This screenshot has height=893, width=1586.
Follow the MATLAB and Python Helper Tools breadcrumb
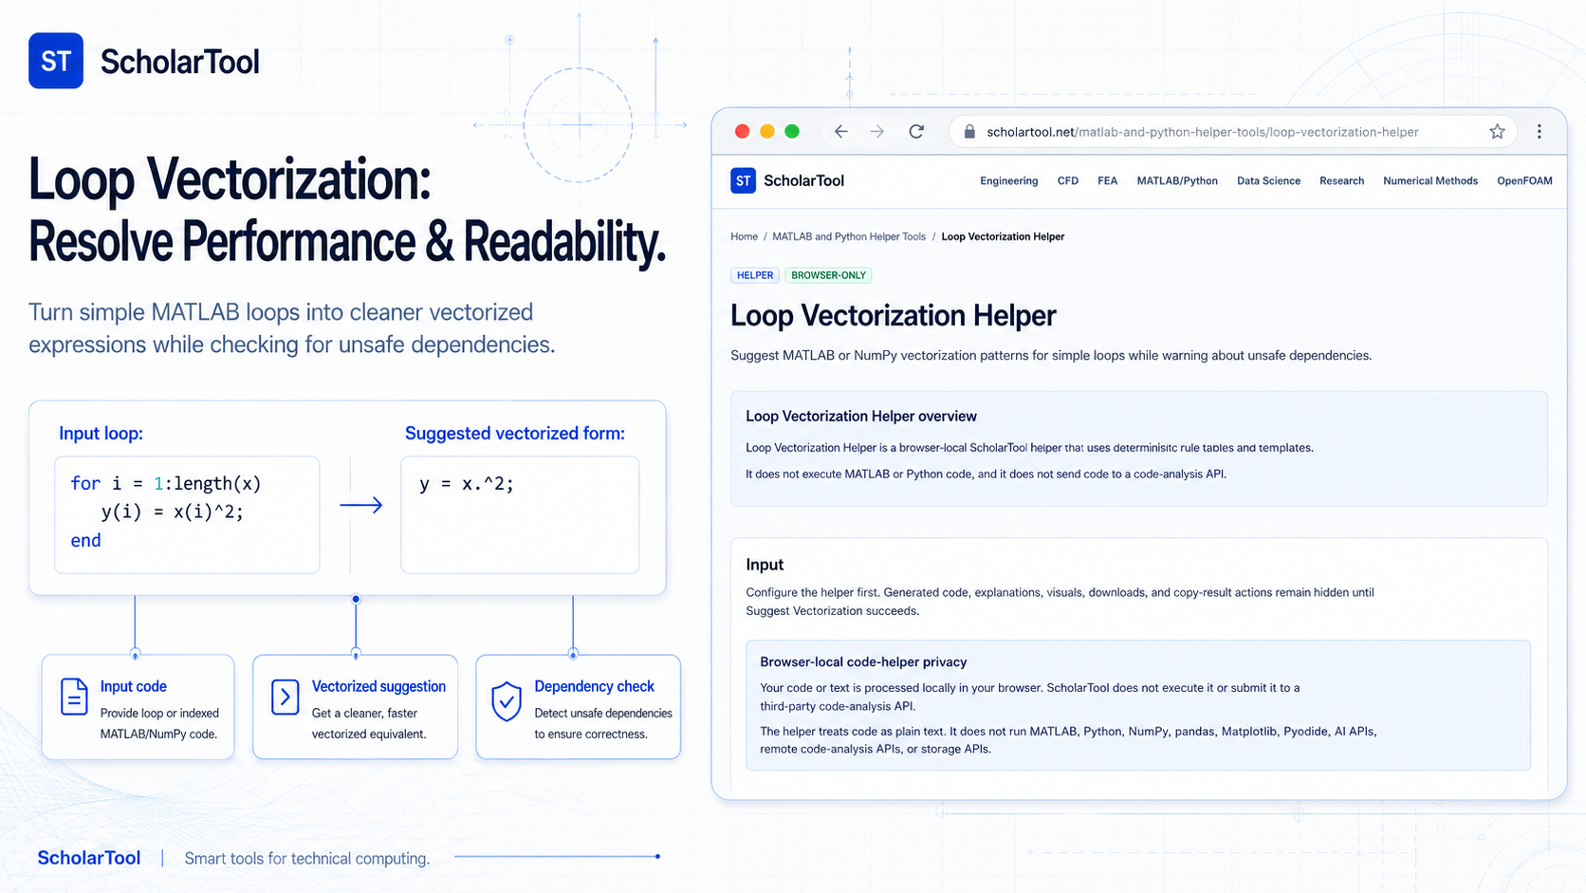point(849,237)
